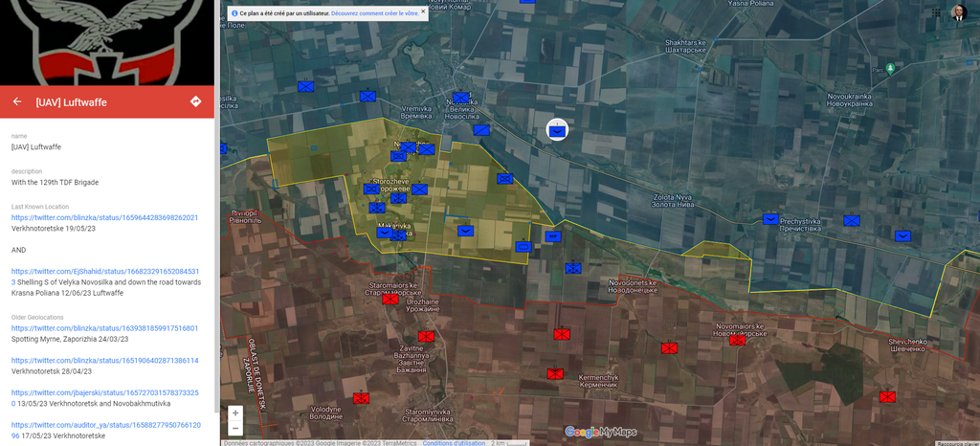Image resolution: width=980 pixels, height=446 pixels.
Task: Click 'Conditions d'utilisation' at map bottom
Action: (x=454, y=442)
